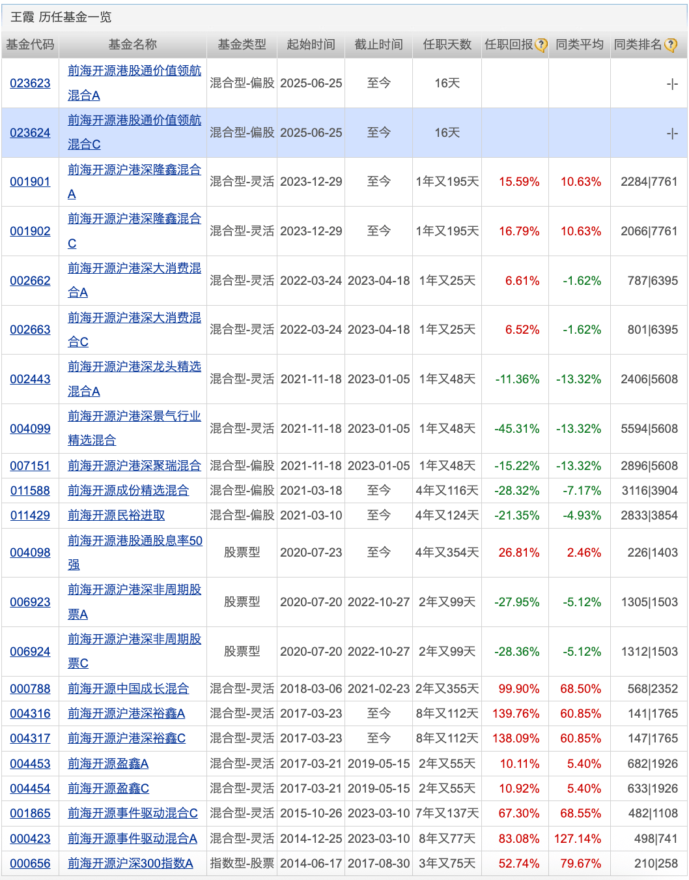Click the 基金类型 column header
689x880 pixels.
(x=242, y=45)
